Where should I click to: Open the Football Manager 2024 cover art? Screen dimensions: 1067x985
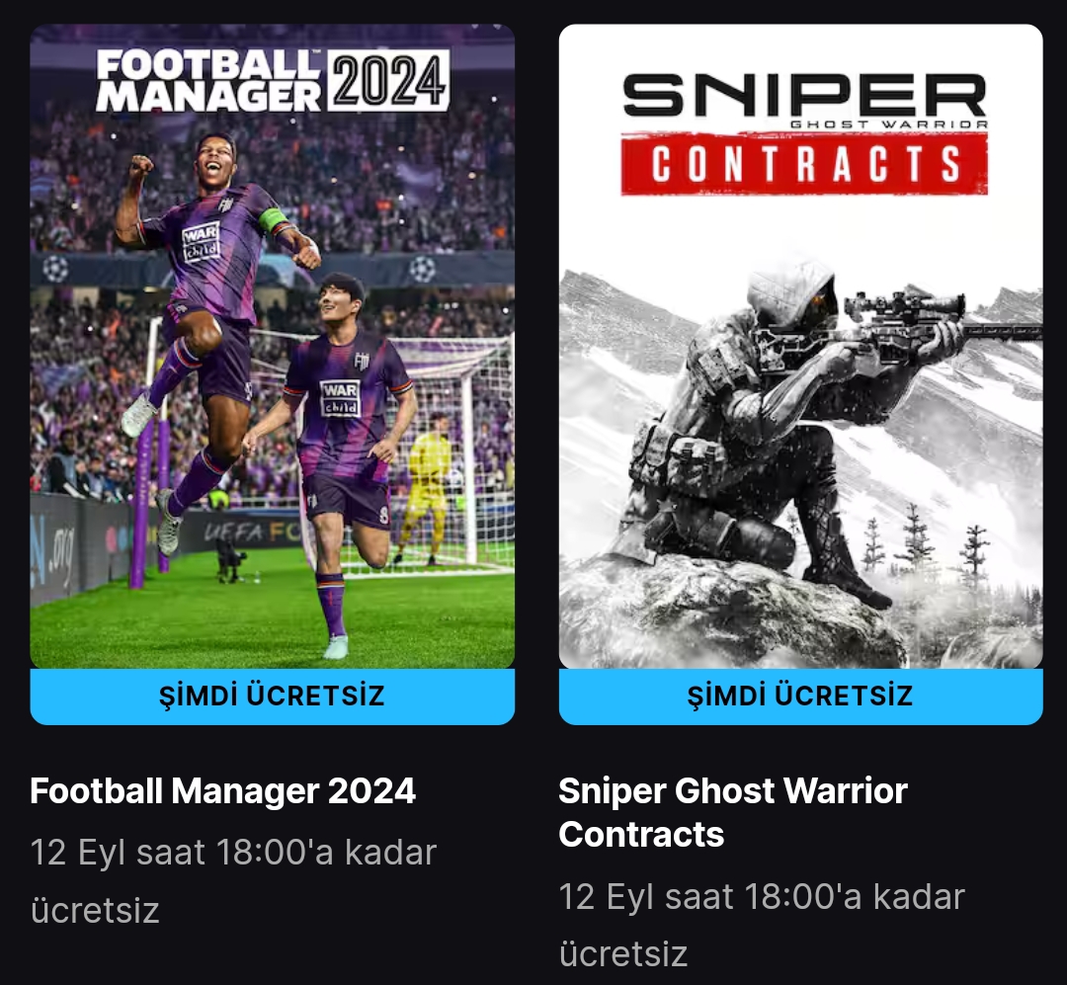pos(273,347)
